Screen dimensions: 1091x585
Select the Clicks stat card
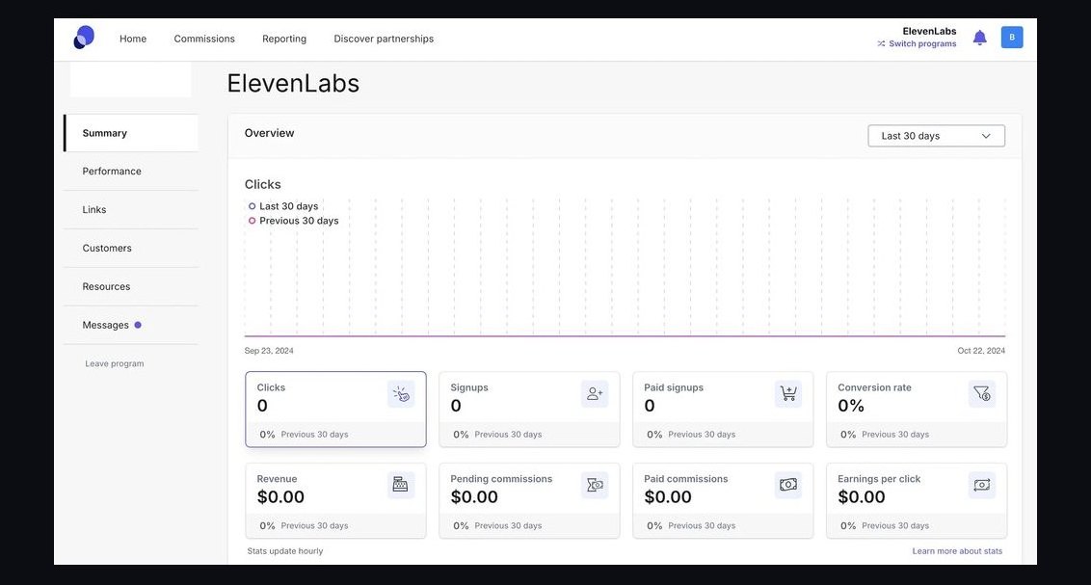(x=335, y=409)
